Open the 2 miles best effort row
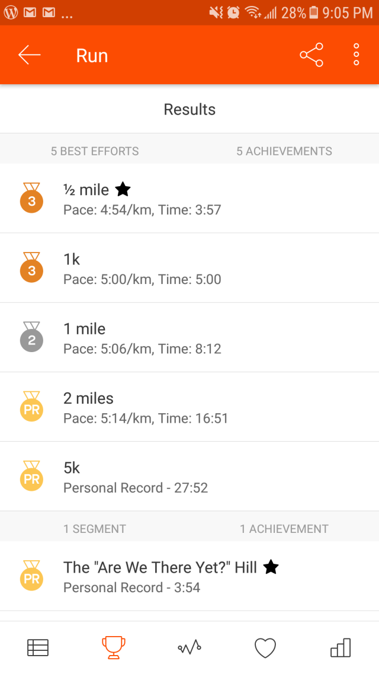 click(189, 407)
